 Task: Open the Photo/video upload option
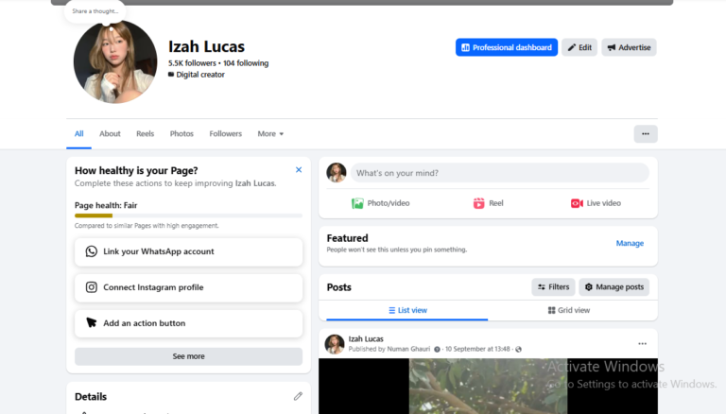[x=381, y=203]
